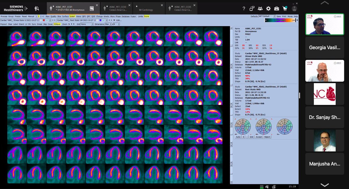
Task: Click the window layout icon near Help
Action: tap(252, 9)
